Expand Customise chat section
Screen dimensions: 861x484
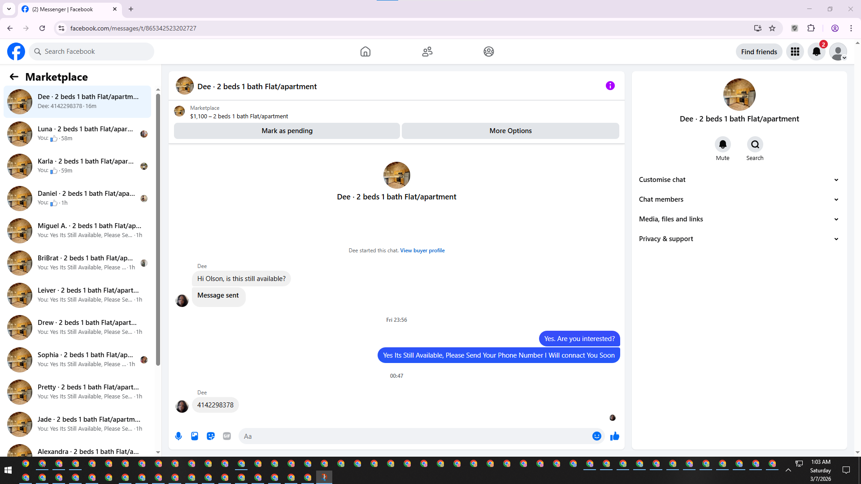click(739, 180)
